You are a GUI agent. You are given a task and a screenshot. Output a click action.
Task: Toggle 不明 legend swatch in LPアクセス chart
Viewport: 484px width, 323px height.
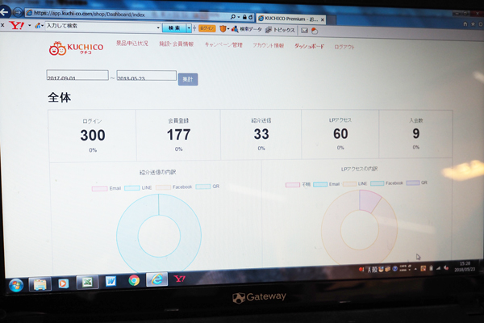coord(293,185)
